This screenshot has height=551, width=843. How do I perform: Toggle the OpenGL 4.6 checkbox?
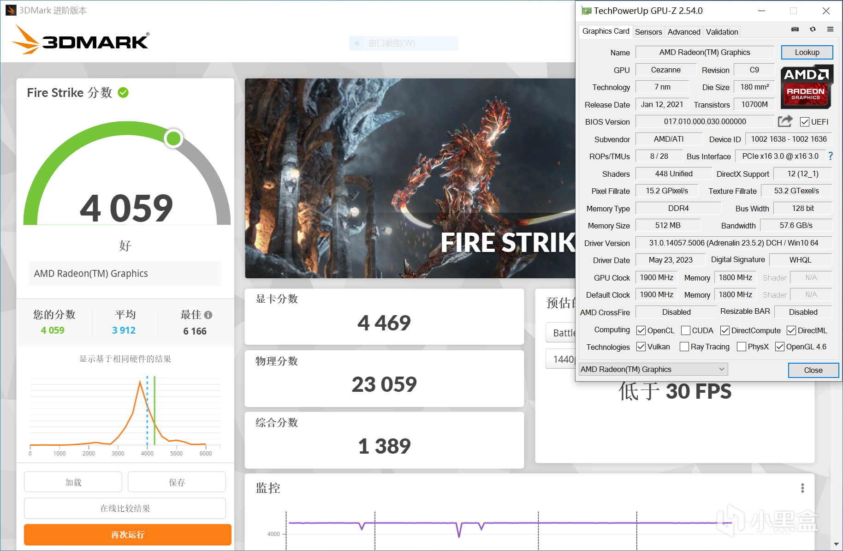click(x=780, y=347)
